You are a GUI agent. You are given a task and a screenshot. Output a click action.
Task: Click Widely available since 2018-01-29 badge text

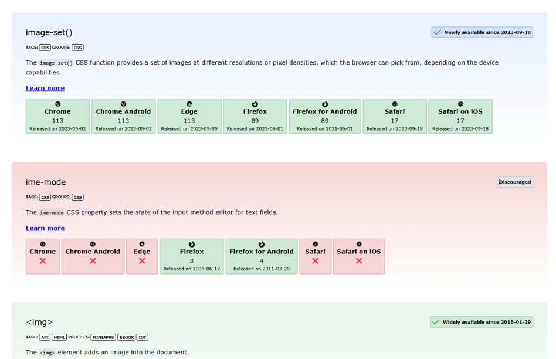(x=487, y=322)
